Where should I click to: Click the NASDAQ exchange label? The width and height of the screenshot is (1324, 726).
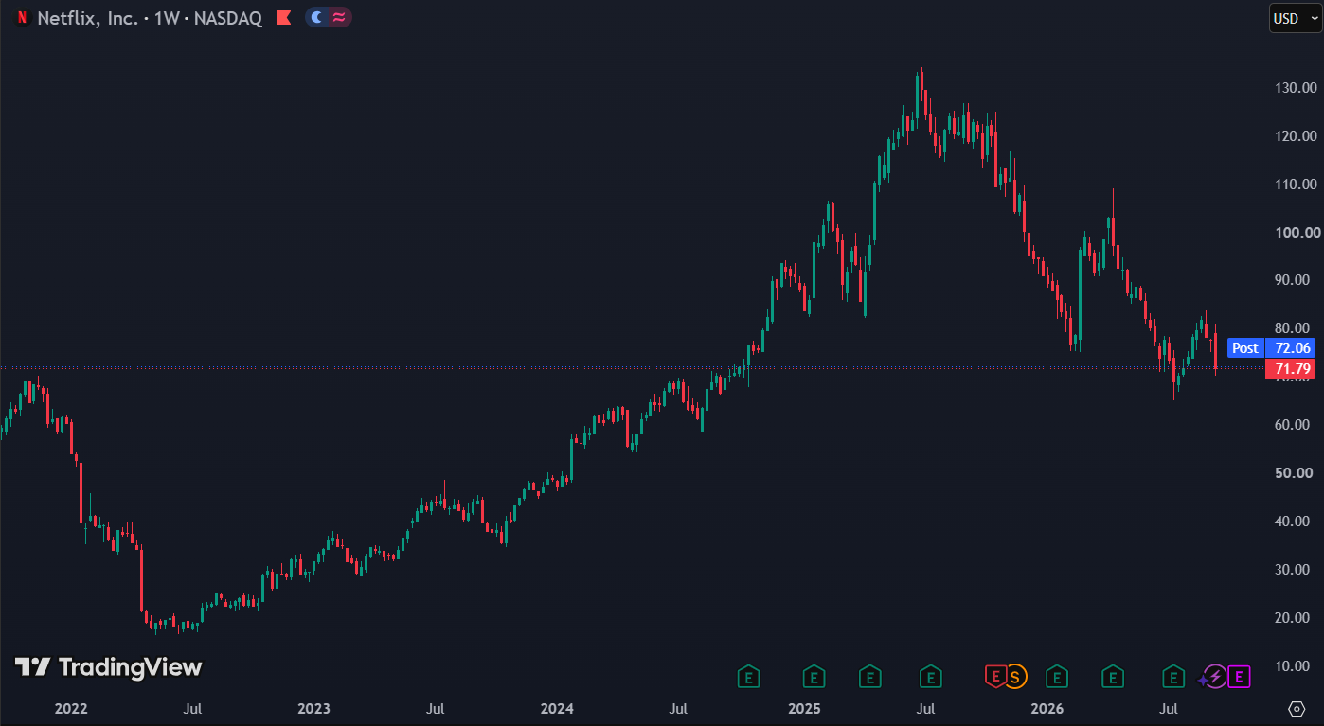pos(228,18)
